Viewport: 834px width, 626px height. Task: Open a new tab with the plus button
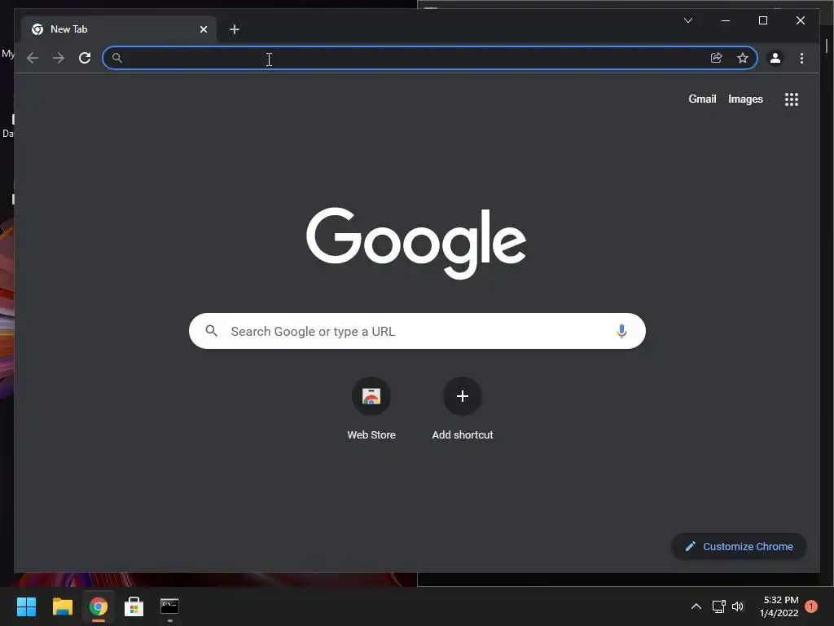click(235, 29)
